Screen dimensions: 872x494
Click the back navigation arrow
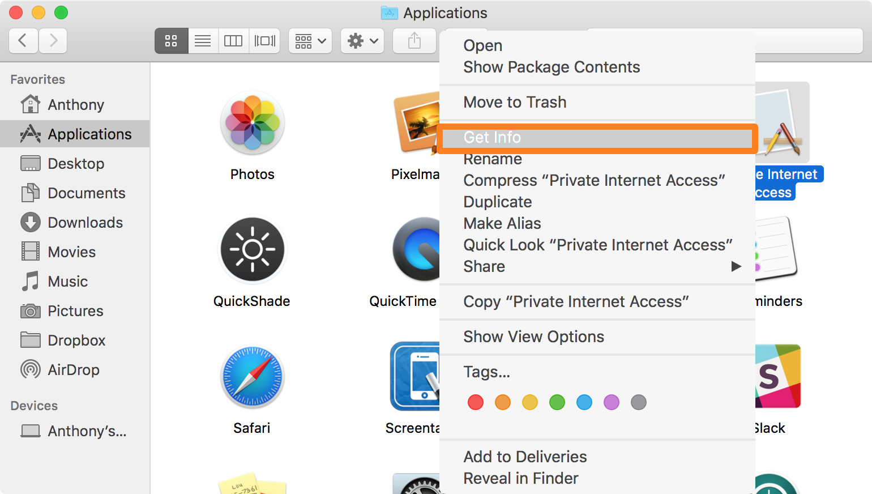(x=23, y=40)
